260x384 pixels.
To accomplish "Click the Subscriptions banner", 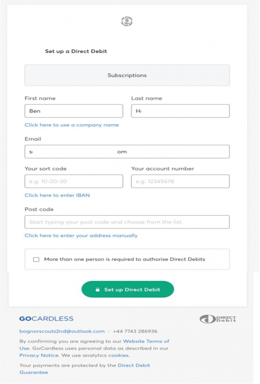I will tap(127, 75).
